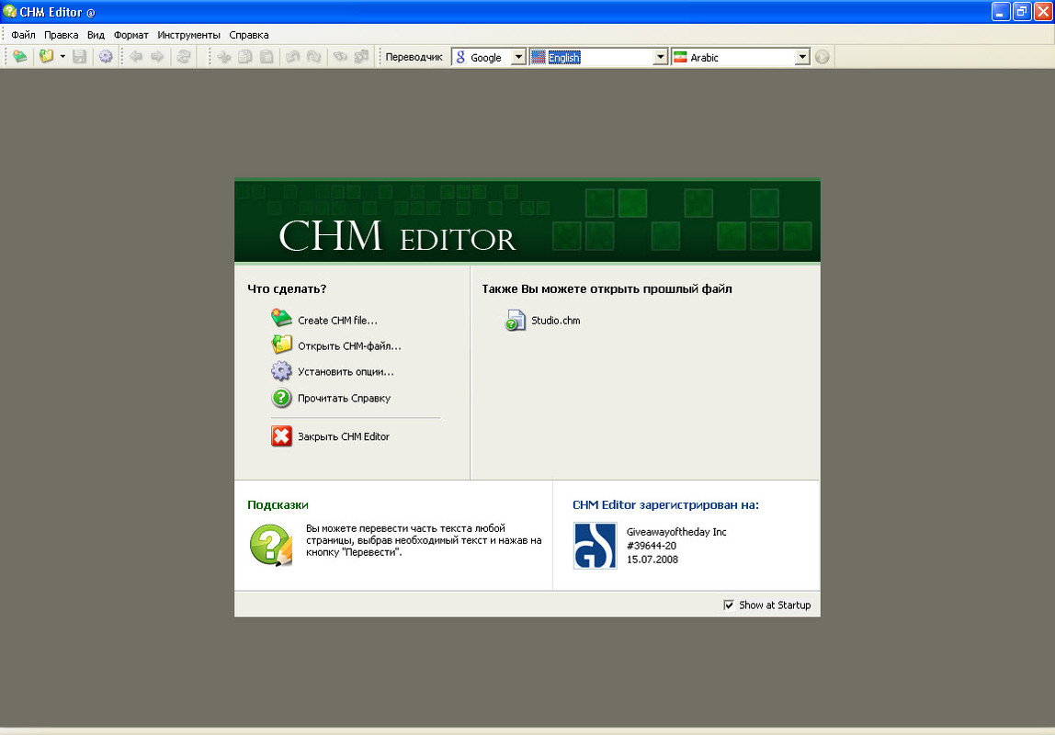This screenshot has height=735, width=1055.
Task: Click the refresh toolbar icon
Action: tap(184, 57)
